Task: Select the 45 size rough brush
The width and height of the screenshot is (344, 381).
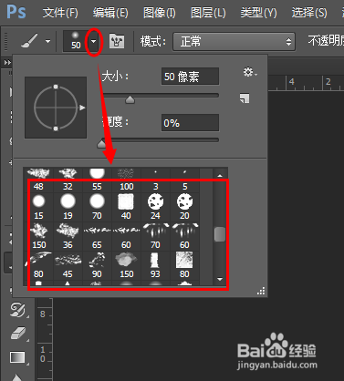Action: coord(68,265)
